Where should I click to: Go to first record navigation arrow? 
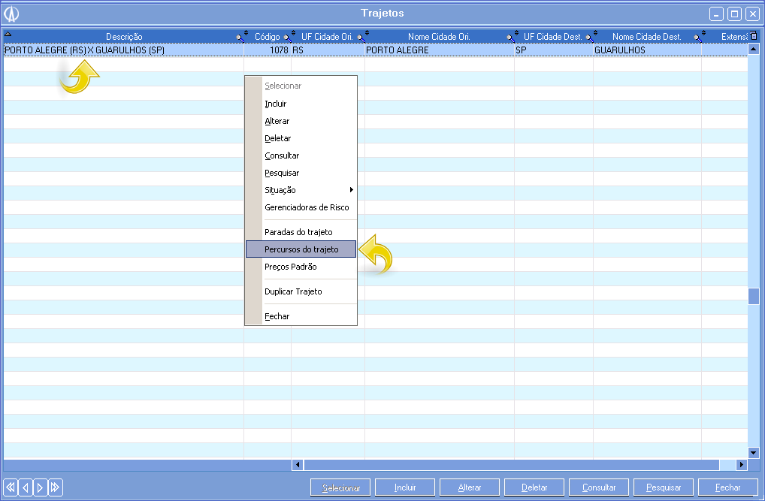click(11, 487)
